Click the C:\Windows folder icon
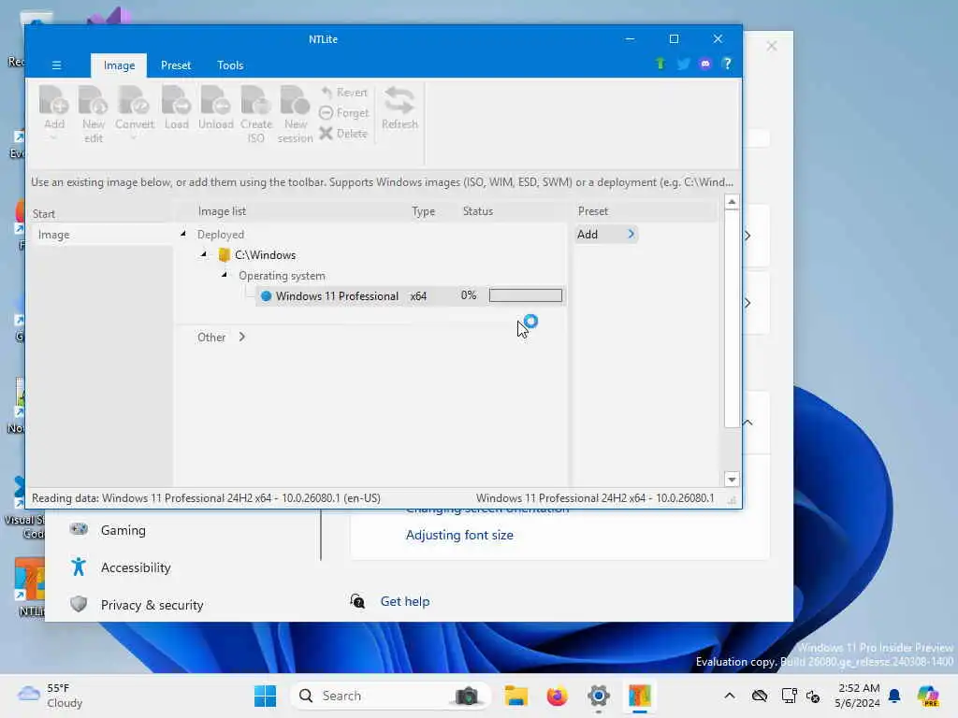 coord(225,255)
